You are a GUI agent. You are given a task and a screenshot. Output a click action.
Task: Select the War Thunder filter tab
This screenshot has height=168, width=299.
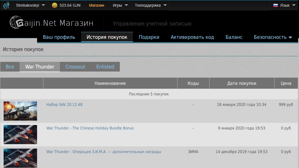click(x=40, y=67)
